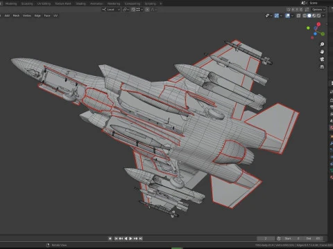Open the UV Editing workspace tab
The image size is (333, 249).
coord(44,3)
